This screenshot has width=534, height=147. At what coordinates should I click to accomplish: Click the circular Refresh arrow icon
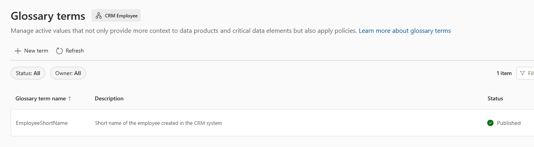59,51
